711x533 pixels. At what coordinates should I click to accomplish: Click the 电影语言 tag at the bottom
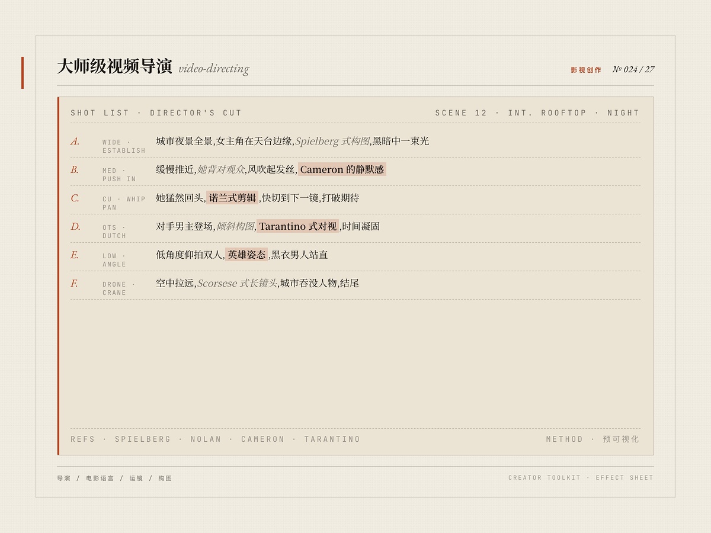[x=100, y=478]
